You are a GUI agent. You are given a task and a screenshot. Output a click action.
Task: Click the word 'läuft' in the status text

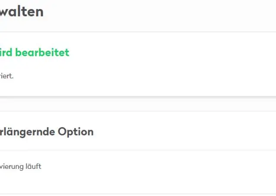click(33, 166)
